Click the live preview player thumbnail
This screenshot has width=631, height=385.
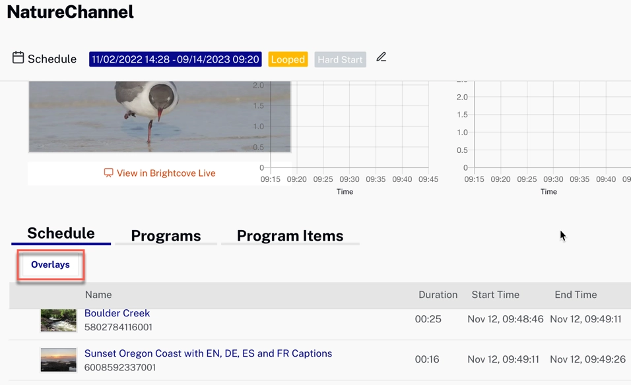[x=158, y=116]
